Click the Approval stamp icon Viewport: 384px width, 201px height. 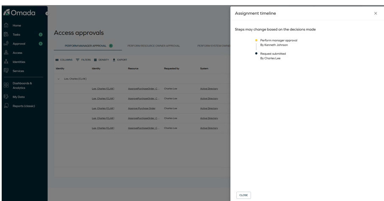(x=6, y=44)
